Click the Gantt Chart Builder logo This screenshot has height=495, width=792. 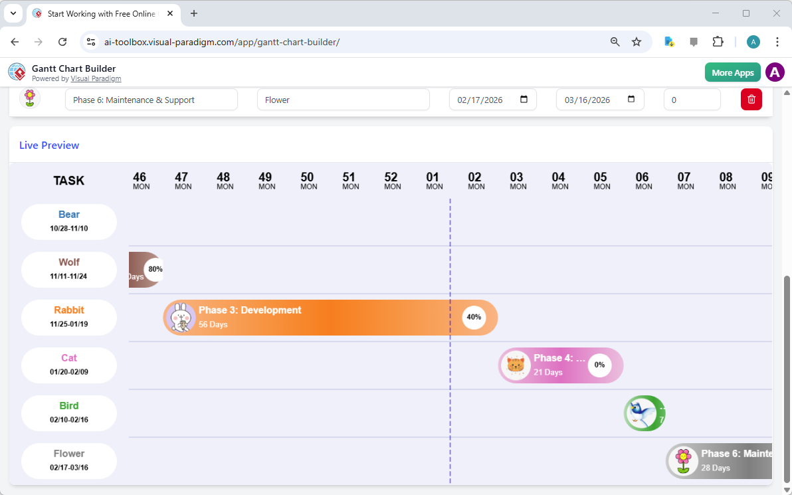[17, 71]
